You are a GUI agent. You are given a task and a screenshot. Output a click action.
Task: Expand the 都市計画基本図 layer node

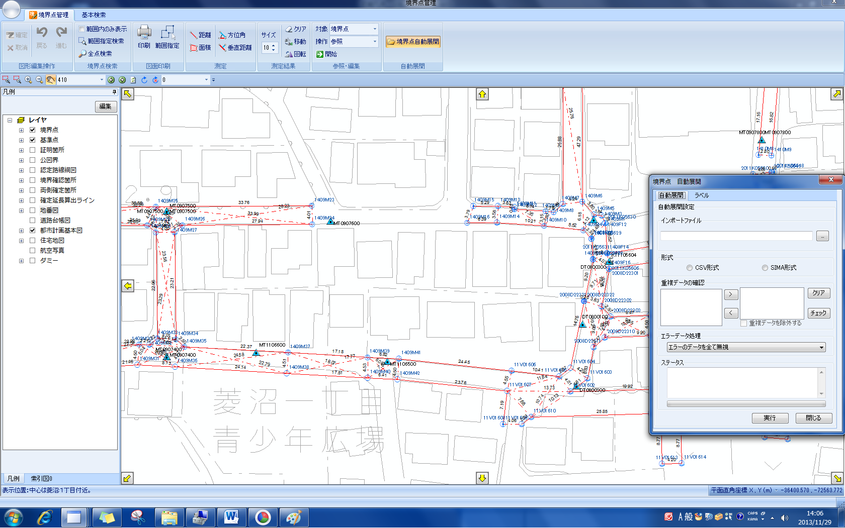tap(21, 231)
